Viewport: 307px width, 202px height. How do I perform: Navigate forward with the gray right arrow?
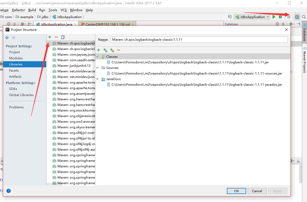(14, 38)
